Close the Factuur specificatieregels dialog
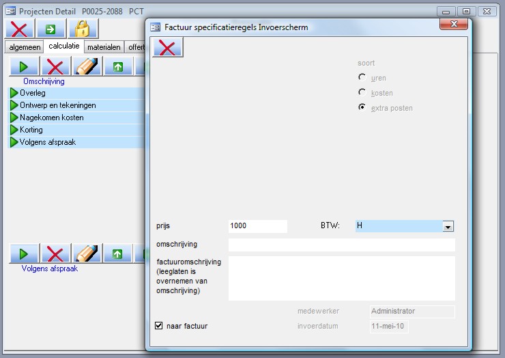Viewport: 505px width, 358px height. [454, 24]
